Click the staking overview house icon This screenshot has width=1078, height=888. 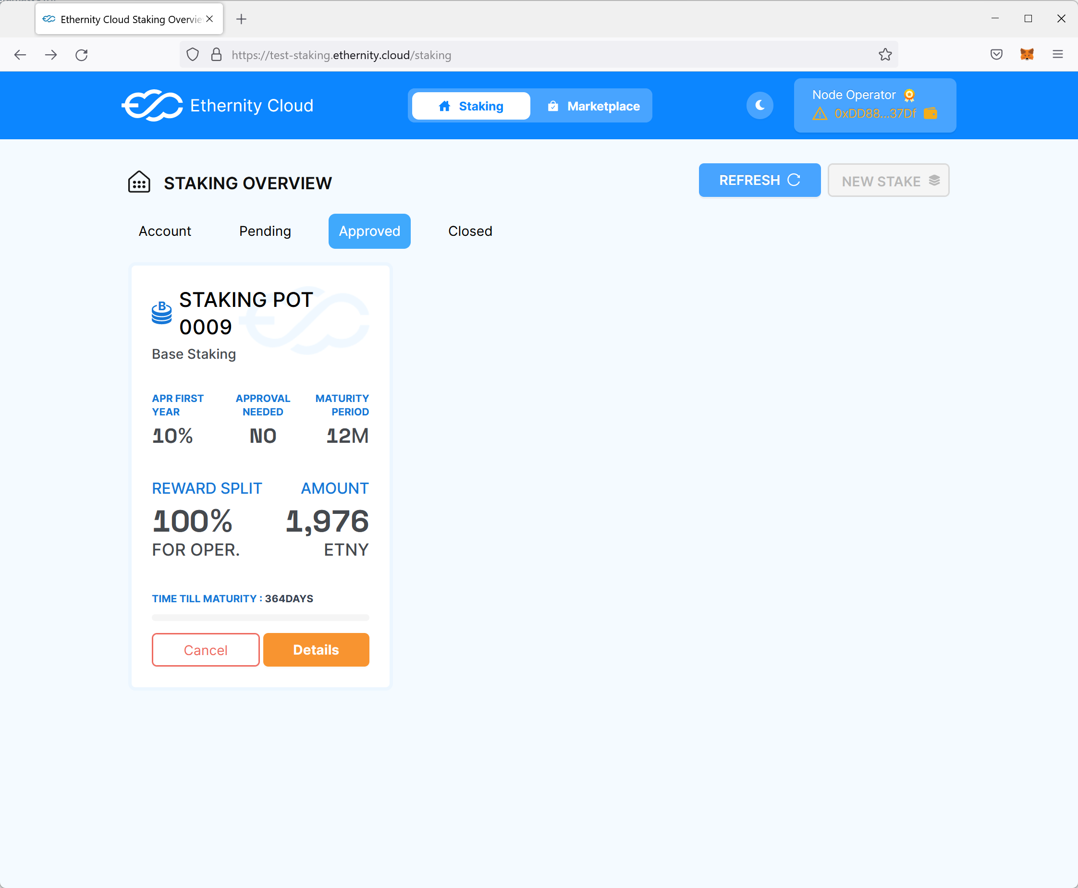[139, 182]
